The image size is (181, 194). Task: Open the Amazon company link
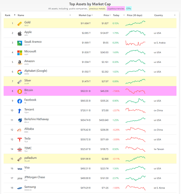[30, 61]
